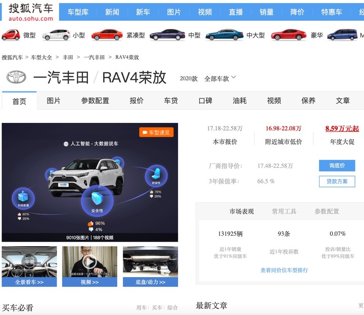Click the play icon on video thumbnail
Image resolution: width=364 pixels, height=315 pixels.
point(89,262)
